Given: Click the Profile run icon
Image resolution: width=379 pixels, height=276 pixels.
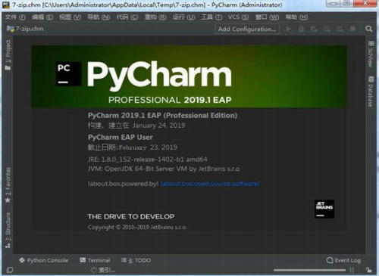Looking at the screenshot, I should tap(327, 29).
